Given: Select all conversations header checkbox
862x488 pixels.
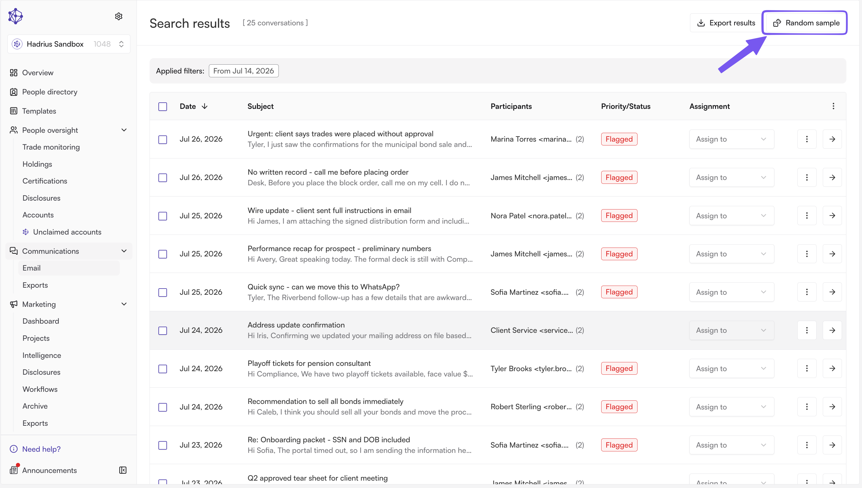Looking at the screenshot, I should 163,107.
